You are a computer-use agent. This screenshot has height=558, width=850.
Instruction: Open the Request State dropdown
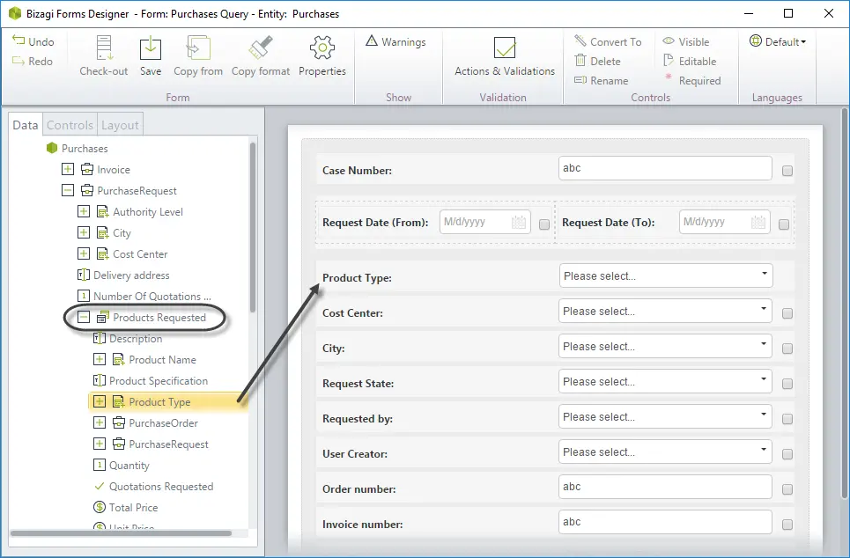(665, 382)
